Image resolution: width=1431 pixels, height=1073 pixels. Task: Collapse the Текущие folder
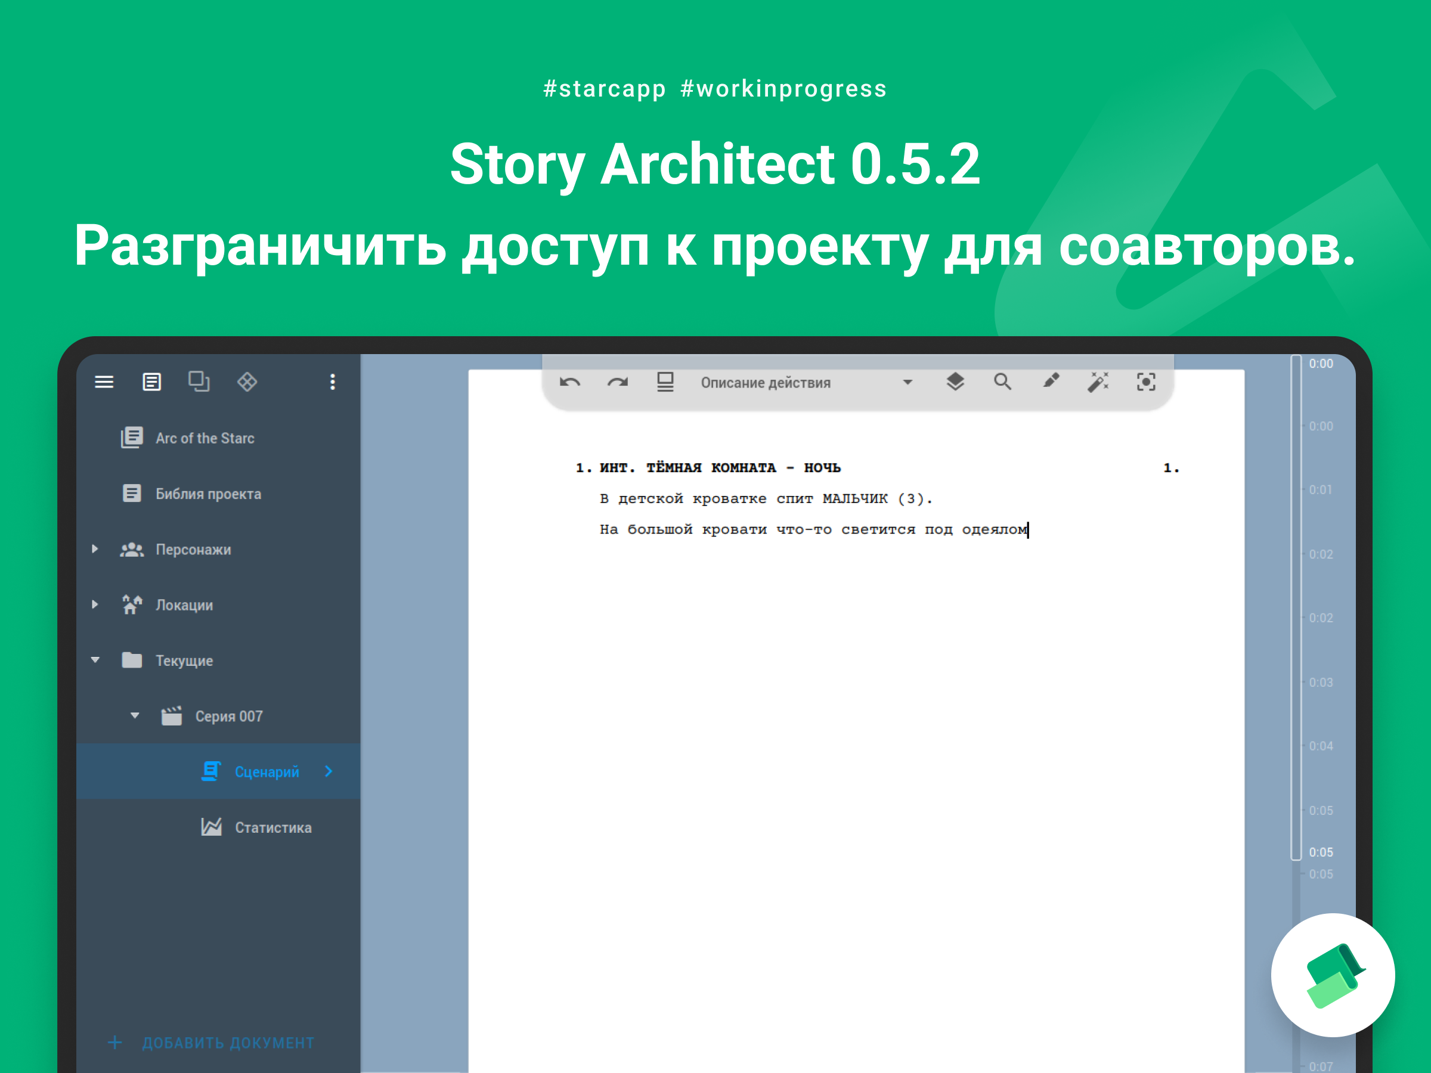pyautogui.click(x=95, y=660)
